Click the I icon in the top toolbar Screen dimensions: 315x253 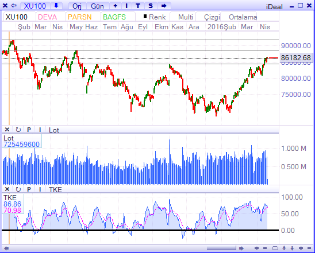126,6
